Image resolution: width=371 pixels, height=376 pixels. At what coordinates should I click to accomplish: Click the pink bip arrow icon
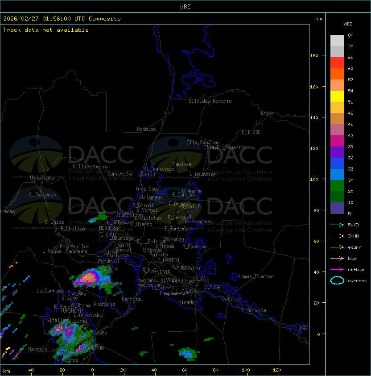click(337, 258)
